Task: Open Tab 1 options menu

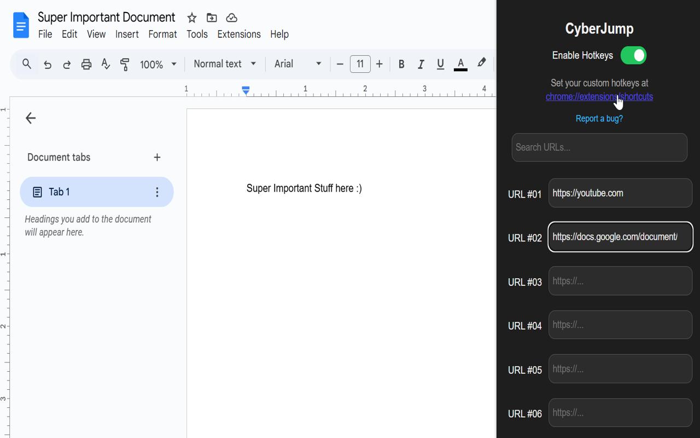Action: 157,192
